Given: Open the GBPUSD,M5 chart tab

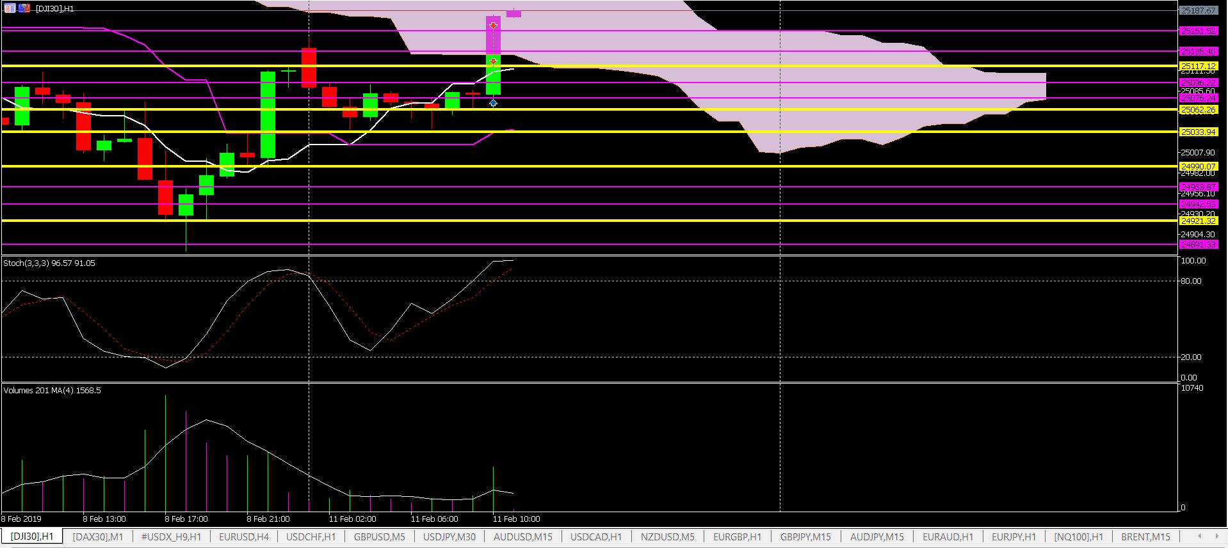Looking at the screenshot, I should click(x=380, y=536).
